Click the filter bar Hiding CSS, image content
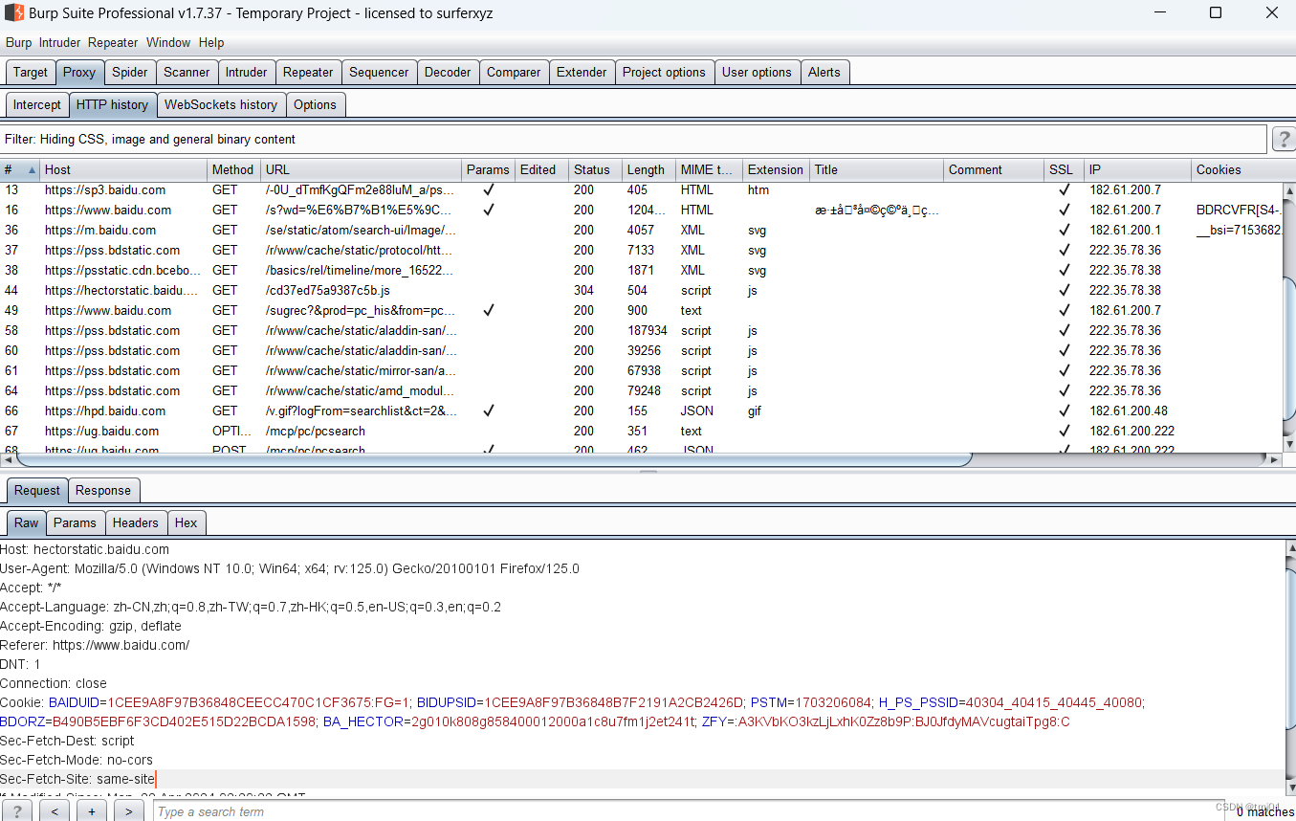Image resolution: width=1296 pixels, height=821 pixels. tap(633, 139)
